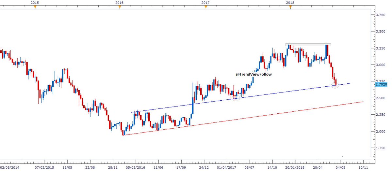Click the 20/01/2018 date axis label

pyautogui.click(x=295, y=167)
